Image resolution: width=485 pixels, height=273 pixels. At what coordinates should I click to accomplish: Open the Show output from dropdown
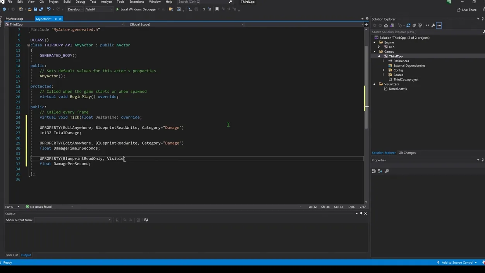click(73, 220)
